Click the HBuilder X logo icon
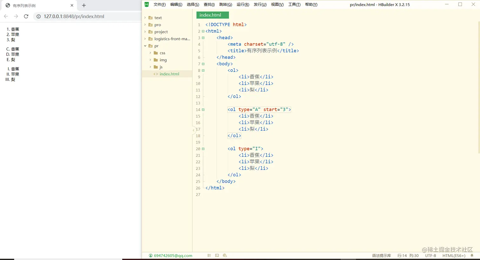The height and width of the screenshot is (260, 480). pyautogui.click(x=147, y=4)
